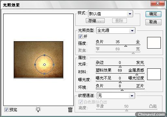Click the 取消 cancel button
The height and width of the screenshot is (117, 167).
(153, 22)
